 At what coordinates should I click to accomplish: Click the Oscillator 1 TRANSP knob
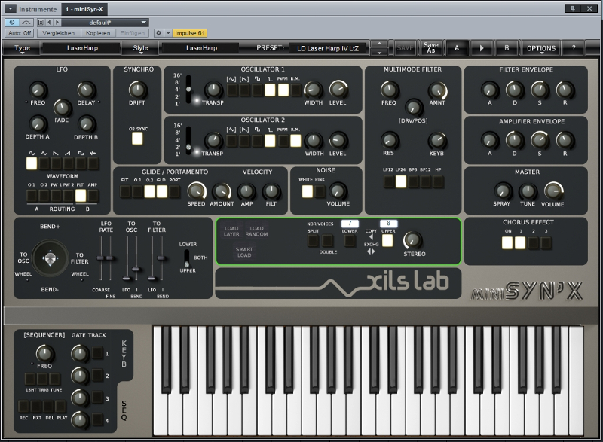coord(213,90)
